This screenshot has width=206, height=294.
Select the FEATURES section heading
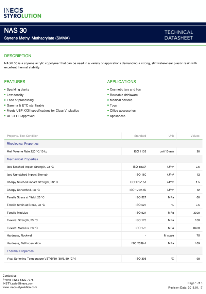pyautogui.click(x=15, y=82)
